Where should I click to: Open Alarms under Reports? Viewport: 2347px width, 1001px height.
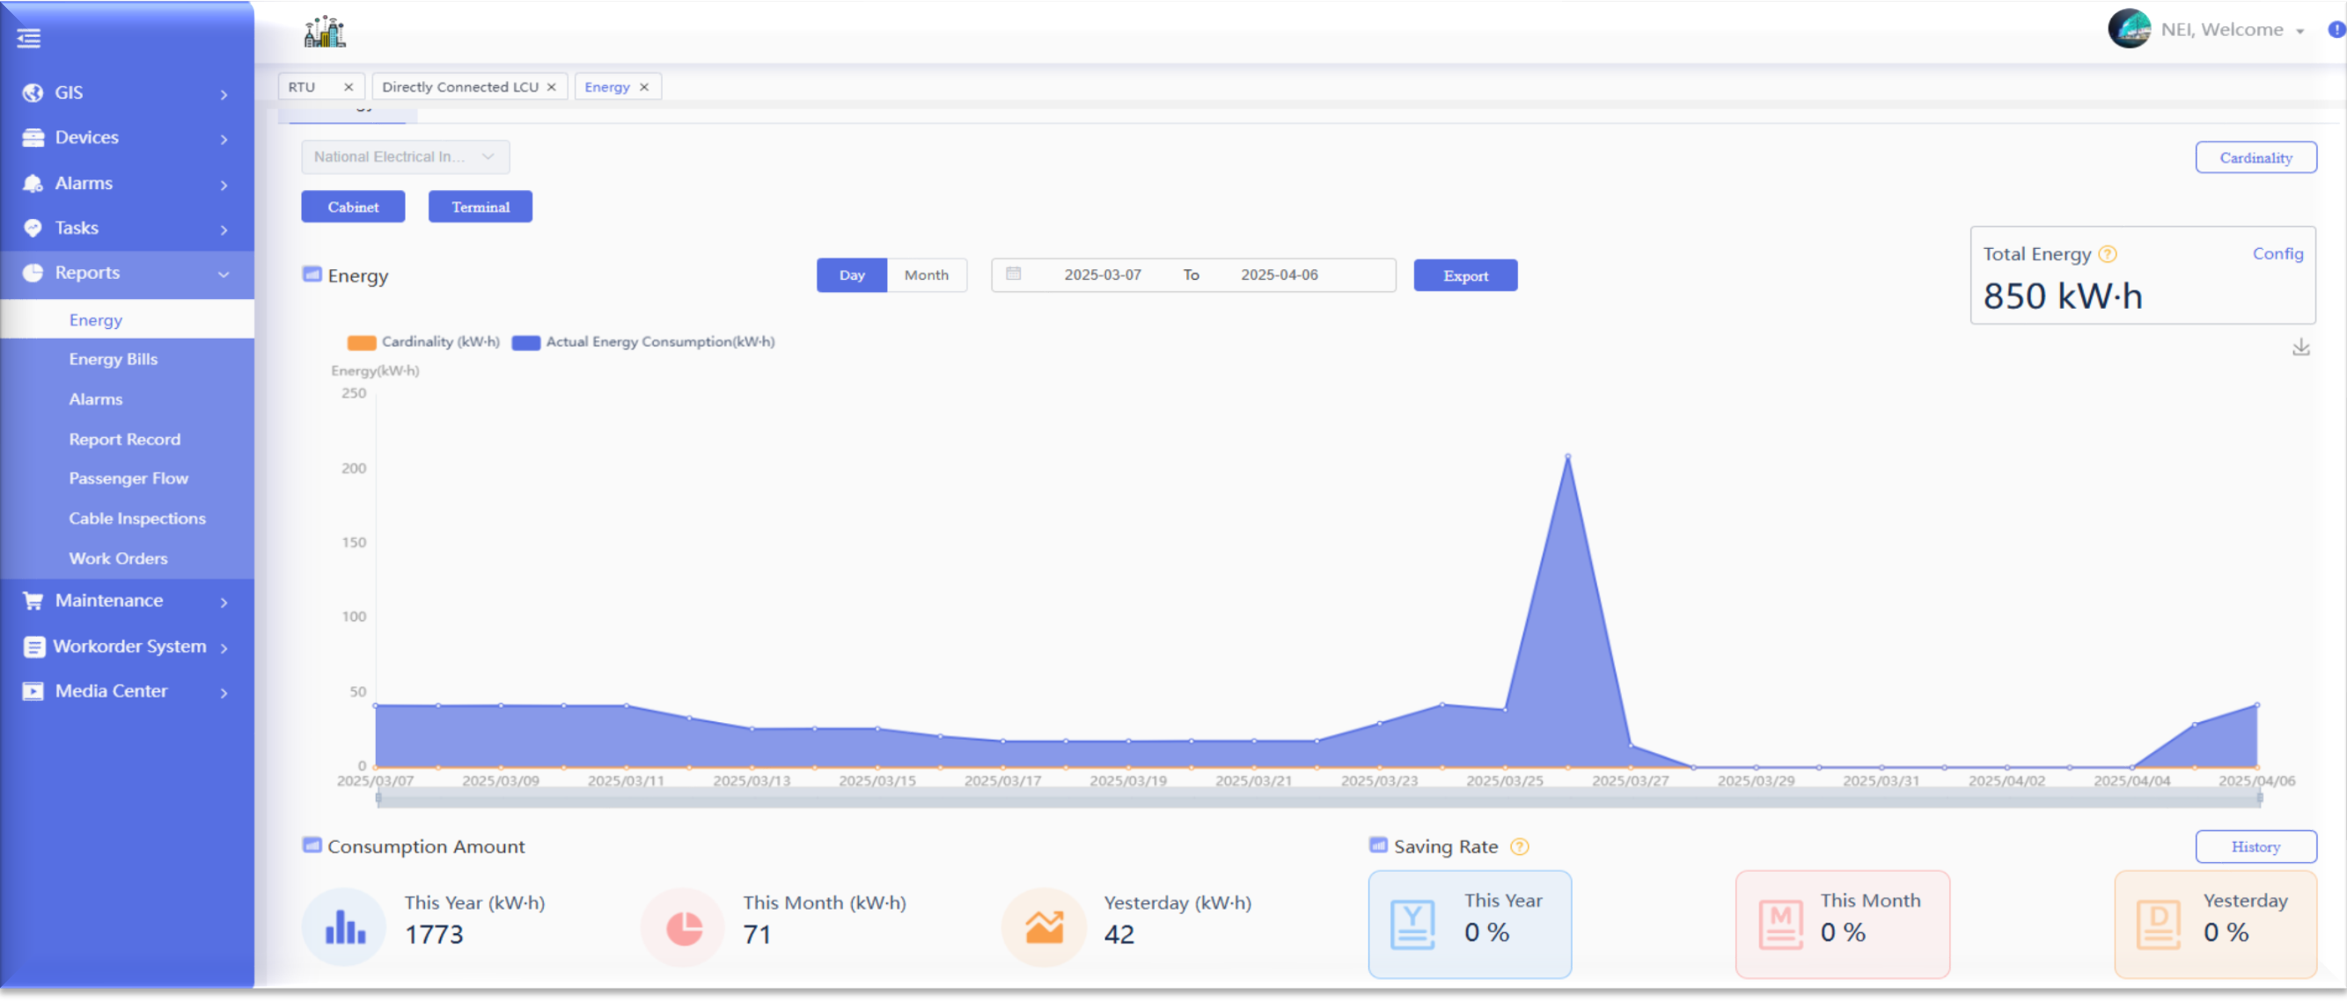[96, 399]
